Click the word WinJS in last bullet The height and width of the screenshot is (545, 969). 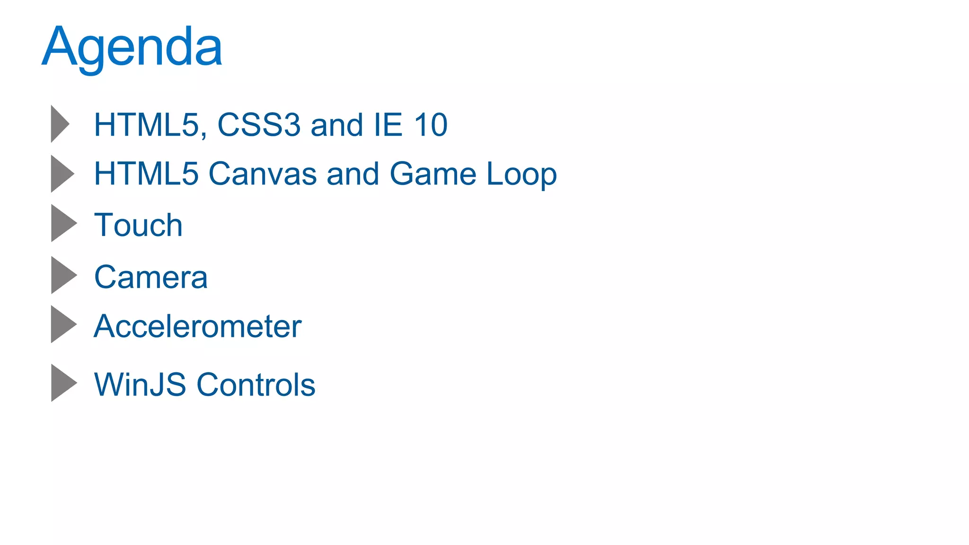[x=140, y=385]
